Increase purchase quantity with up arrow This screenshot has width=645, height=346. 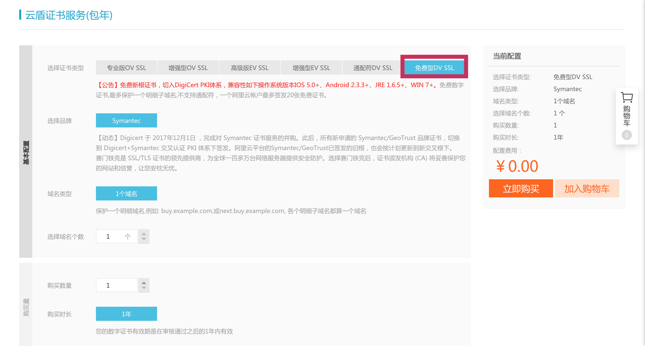(144, 283)
